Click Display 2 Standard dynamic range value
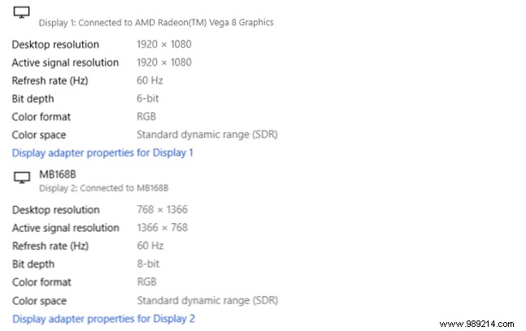 (207, 300)
